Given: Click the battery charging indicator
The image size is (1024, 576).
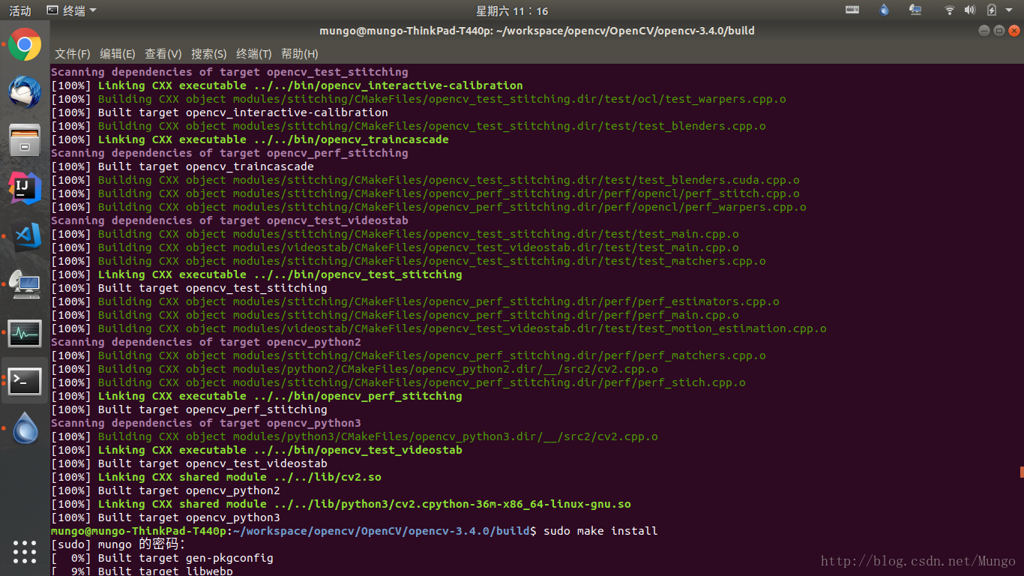Looking at the screenshot, I should (x=991, y=10).
